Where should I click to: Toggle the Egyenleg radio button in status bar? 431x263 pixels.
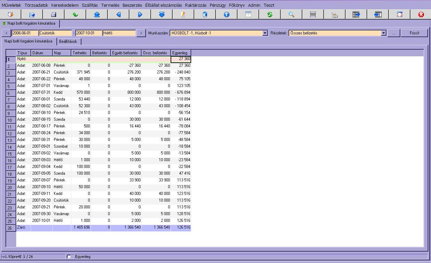pyautogui.click(x=69, y=257)
